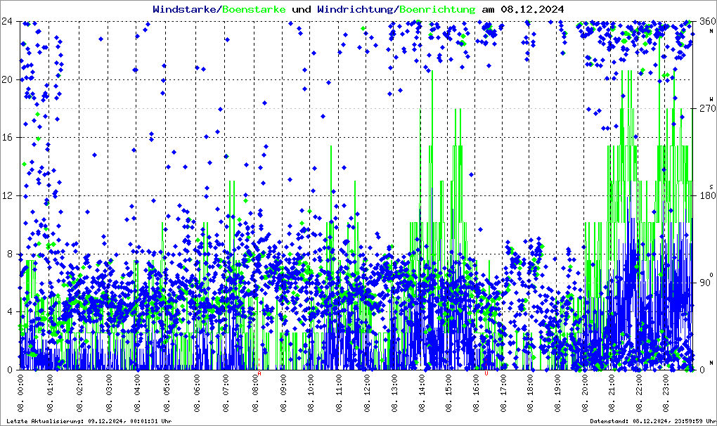This screenshot has height=426, width=717.
Task: Click the 'S' compass label near 180
Action: coord(711,186)
